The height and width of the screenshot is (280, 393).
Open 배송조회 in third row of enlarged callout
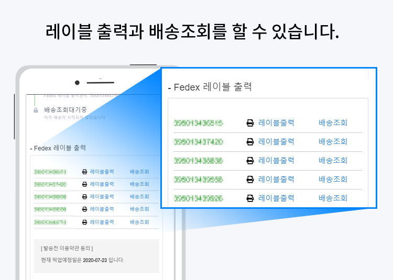(x=333, y=160)
